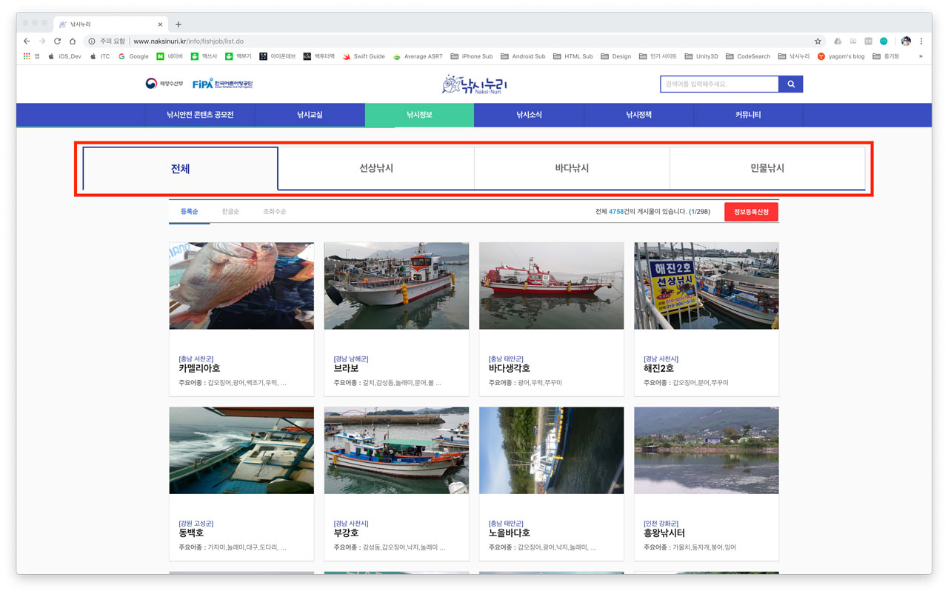Viewport: 948px width, 594px height.
Task: Open the 낚시누리 site logo
Action: pos(474,84)
